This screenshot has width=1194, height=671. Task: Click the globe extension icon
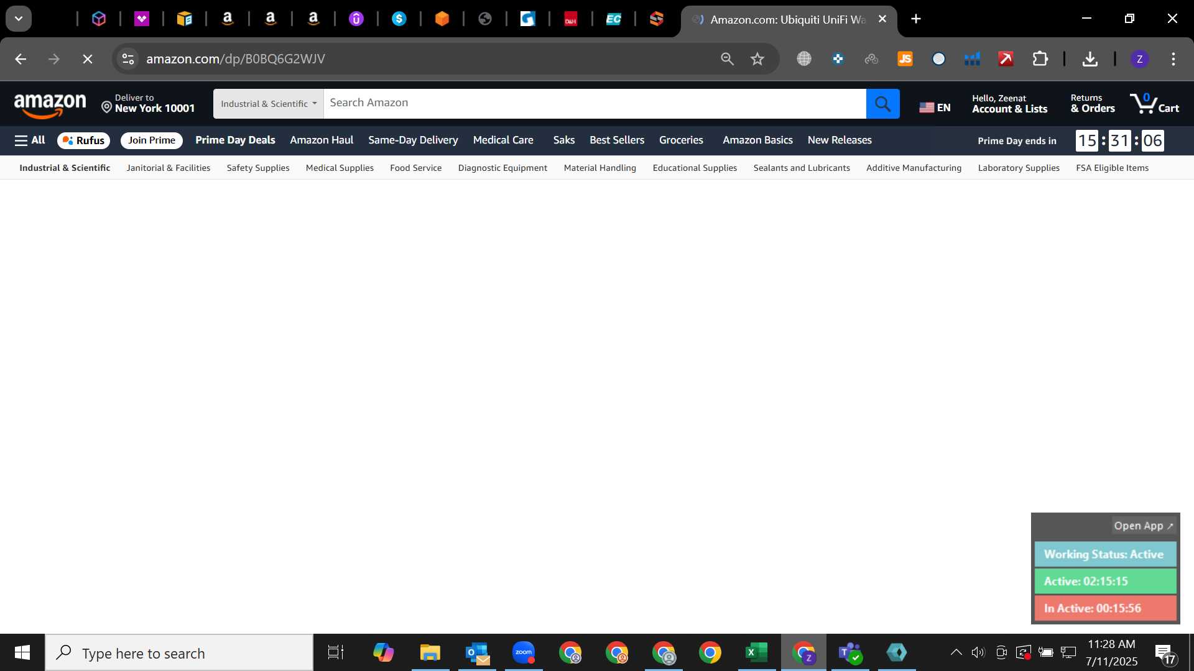[x=804, y=59]
